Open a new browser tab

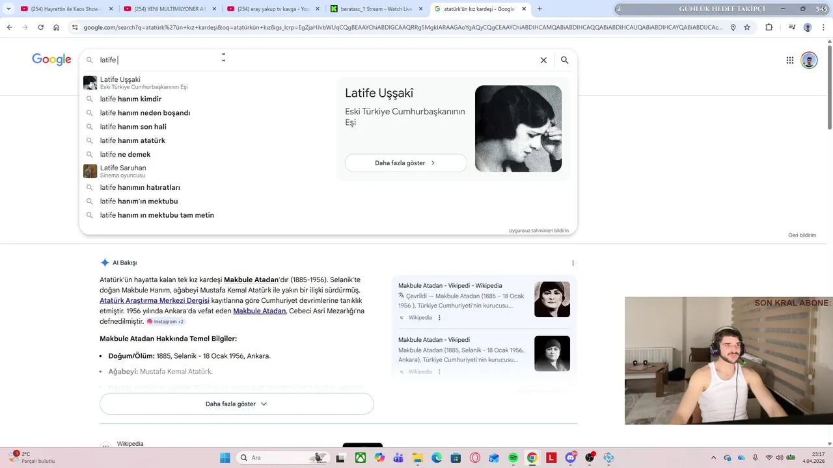[x=539, y=8]
